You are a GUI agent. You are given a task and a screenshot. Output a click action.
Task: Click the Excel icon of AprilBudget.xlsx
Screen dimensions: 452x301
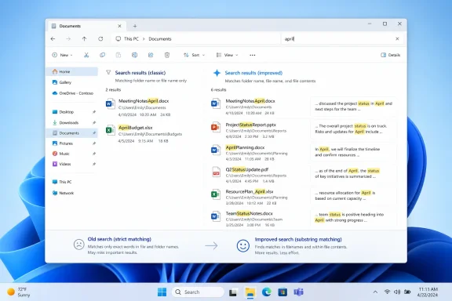[110, 130]
